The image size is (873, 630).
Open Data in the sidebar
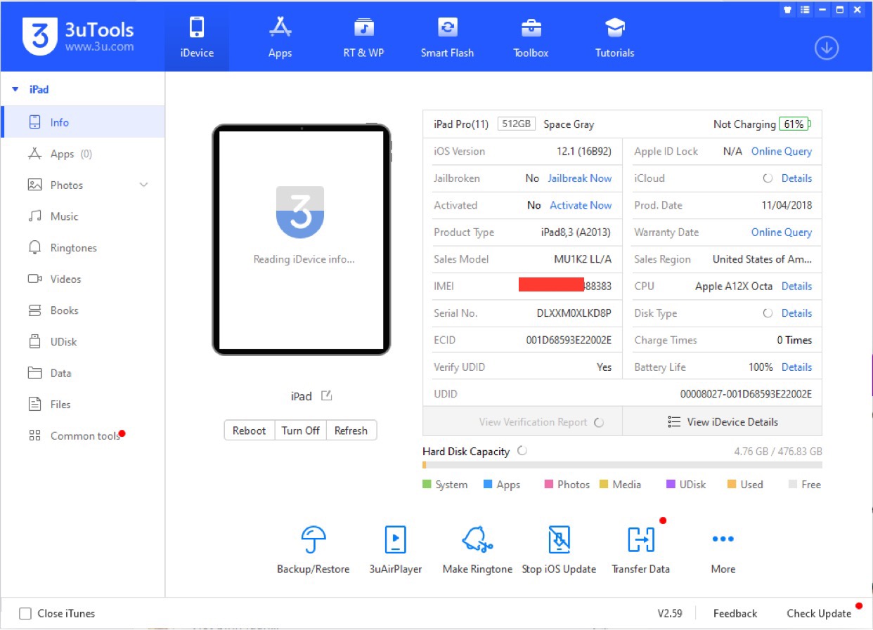point(83,373)
